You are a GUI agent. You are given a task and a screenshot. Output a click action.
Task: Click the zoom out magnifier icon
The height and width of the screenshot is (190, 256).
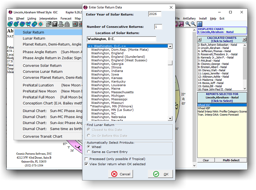193,24
